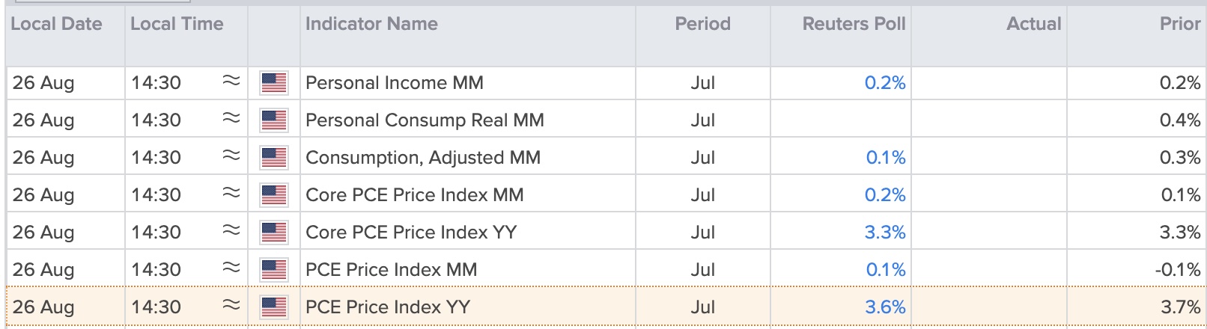
Task: Click the US flag icon for Core PCE Price Index YY
Action: click(273, 233)
